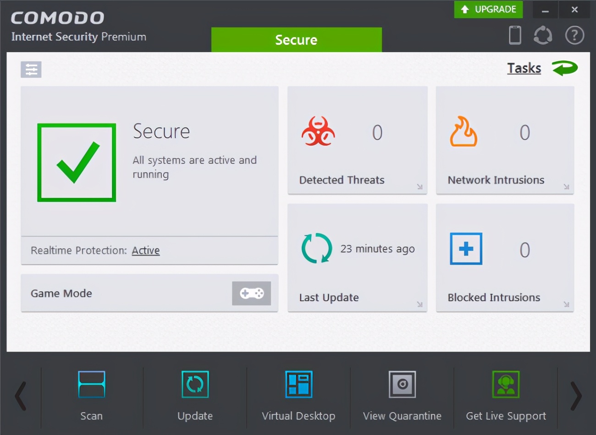Image resolution: width=596 pixels, height=435 pixels.
Task: Click the Network Intrusions count 0
Action: [524, 133]
